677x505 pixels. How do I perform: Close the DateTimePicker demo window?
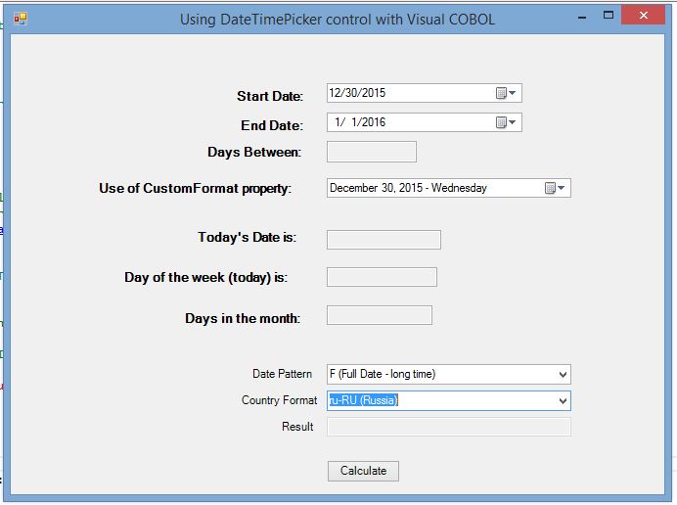(x=643, y=17)
